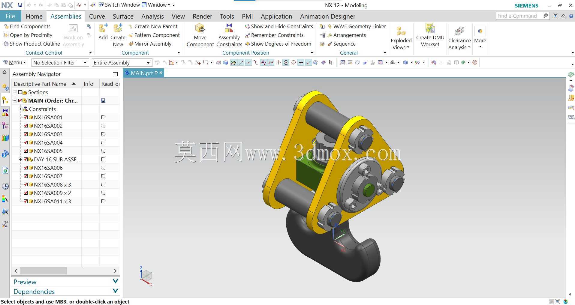Expand the Constraints tree node
Image resolution: width=575 pixels, height=305 pixels.
20,109
